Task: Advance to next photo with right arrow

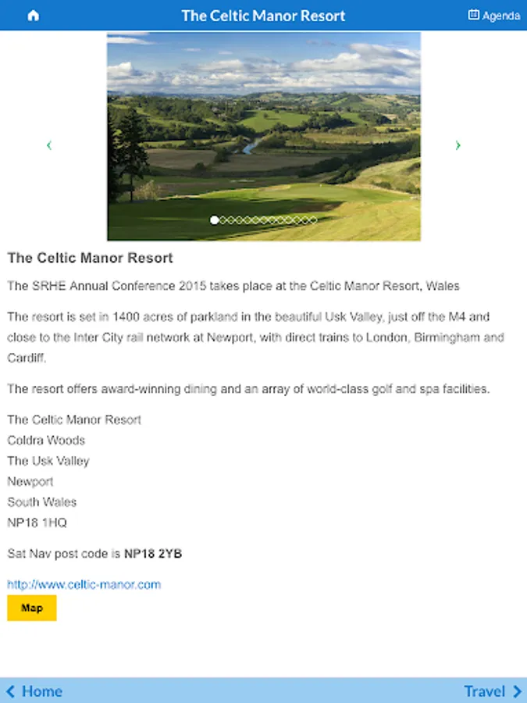Action: click(458, 145)
